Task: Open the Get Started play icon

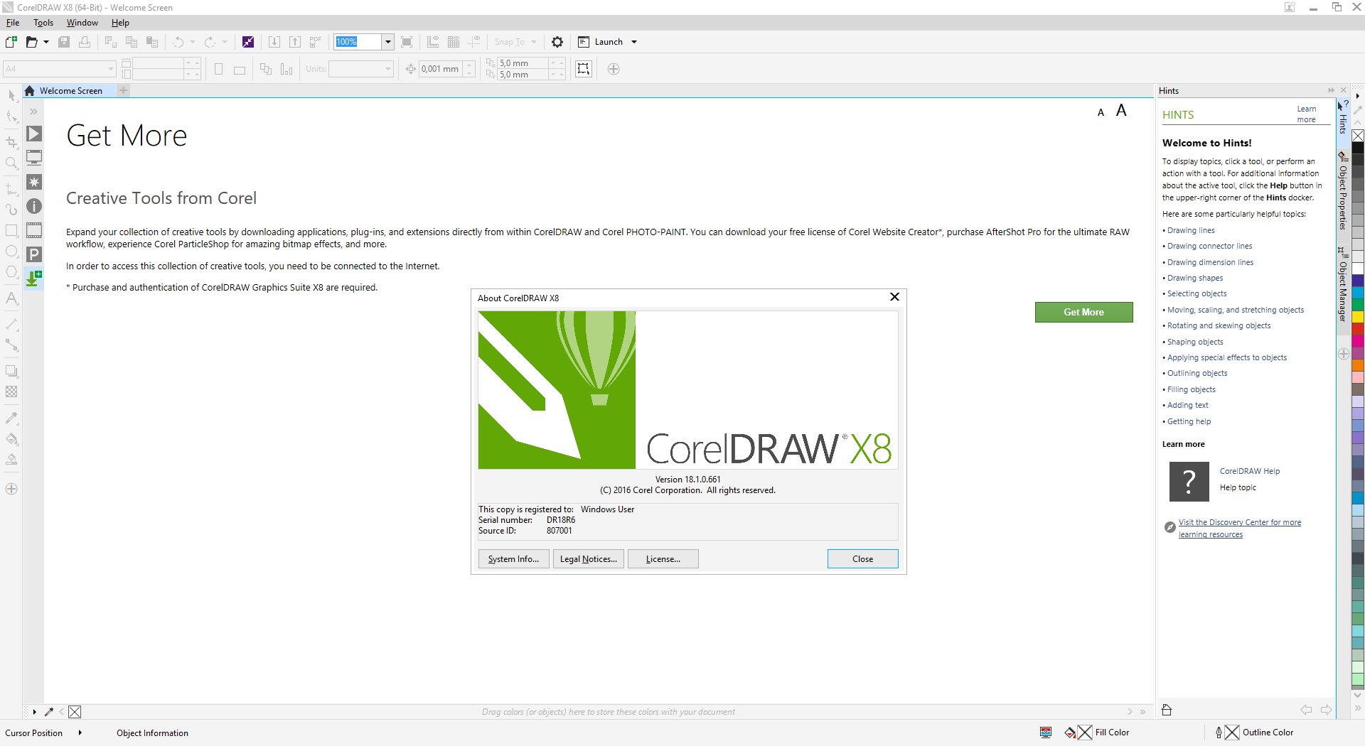Action: pyautogui.click(x=34, y=134)
